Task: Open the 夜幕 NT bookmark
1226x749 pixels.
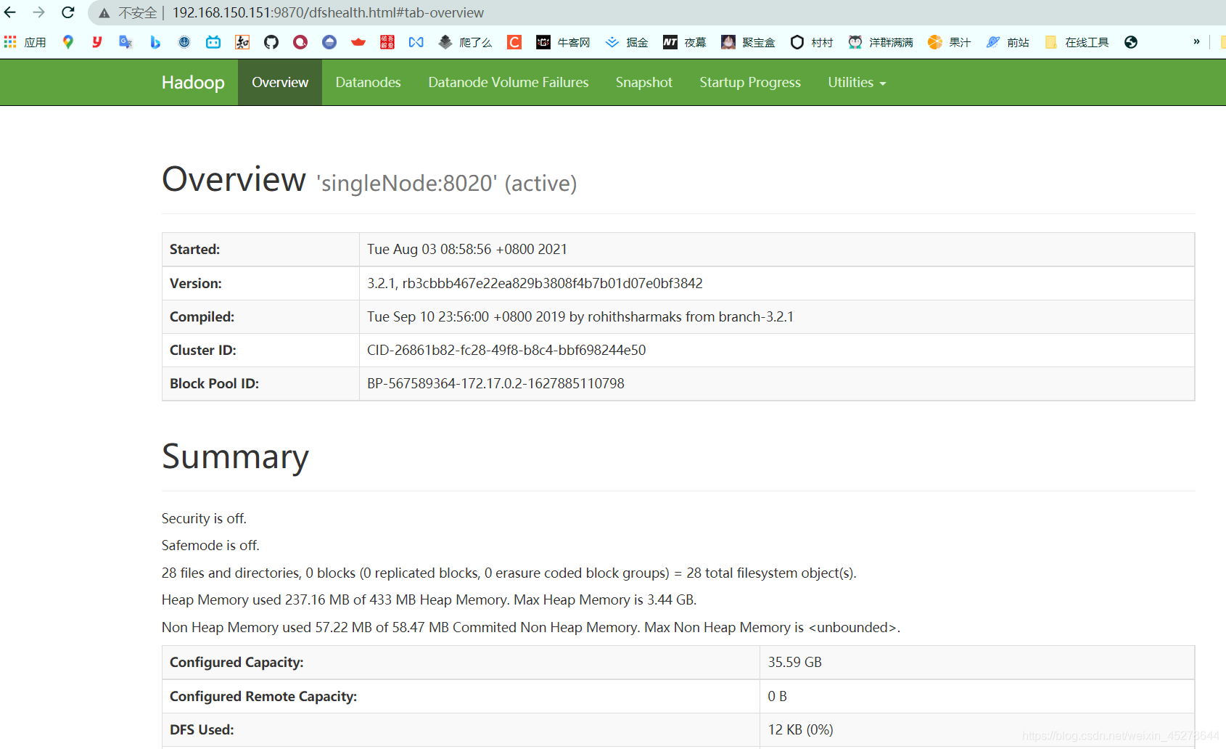Action: click(x=685, y=42)
